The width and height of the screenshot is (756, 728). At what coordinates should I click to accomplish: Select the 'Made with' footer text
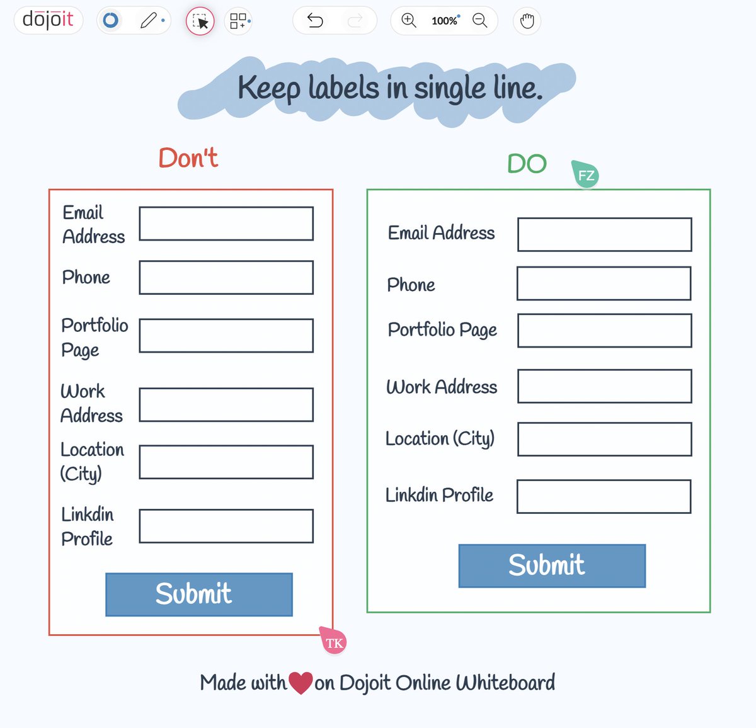[x=243, y=683]
